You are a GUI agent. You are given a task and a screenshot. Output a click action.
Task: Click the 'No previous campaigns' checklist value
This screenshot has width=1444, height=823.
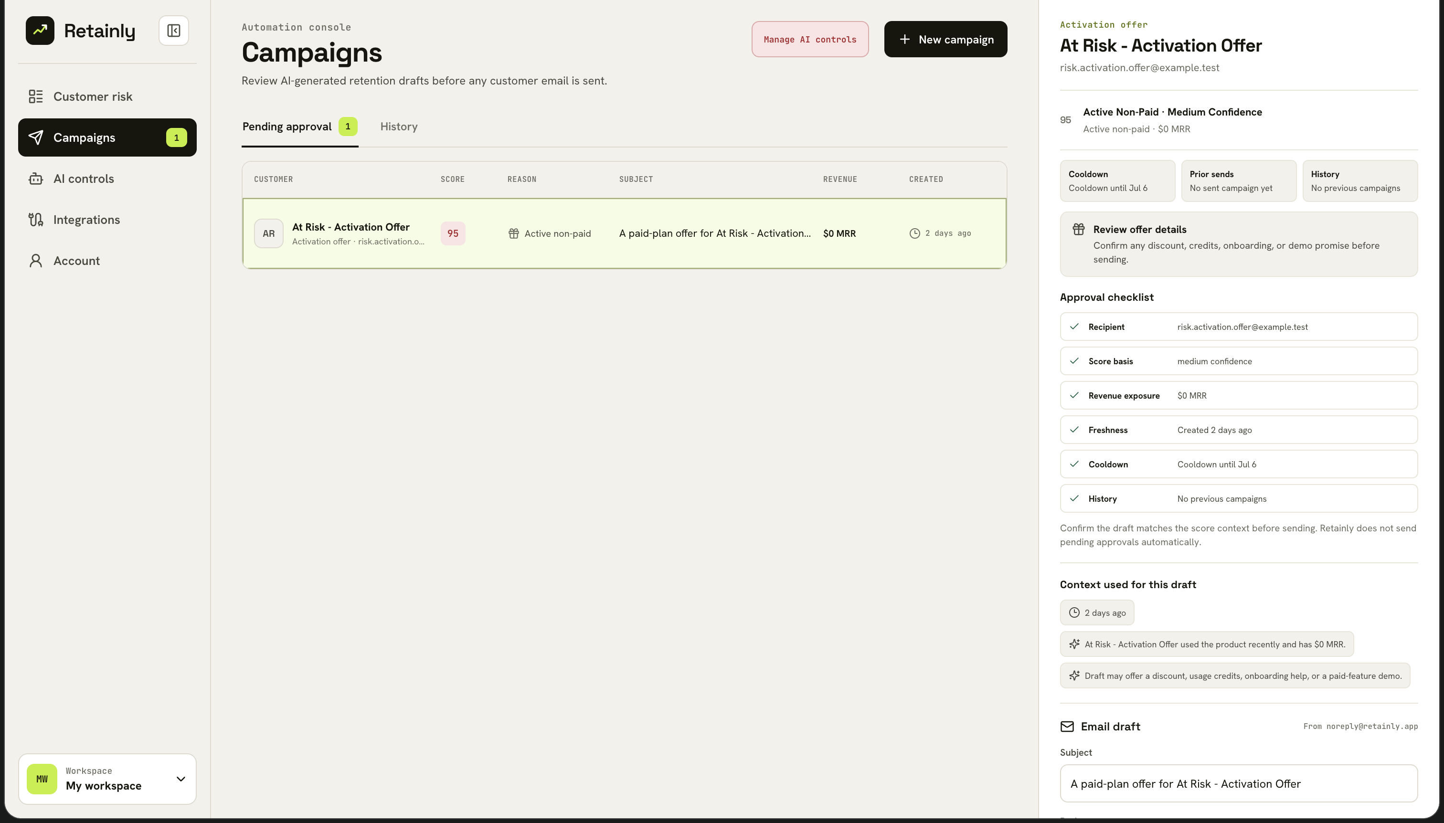click(x=1222, y=498)
